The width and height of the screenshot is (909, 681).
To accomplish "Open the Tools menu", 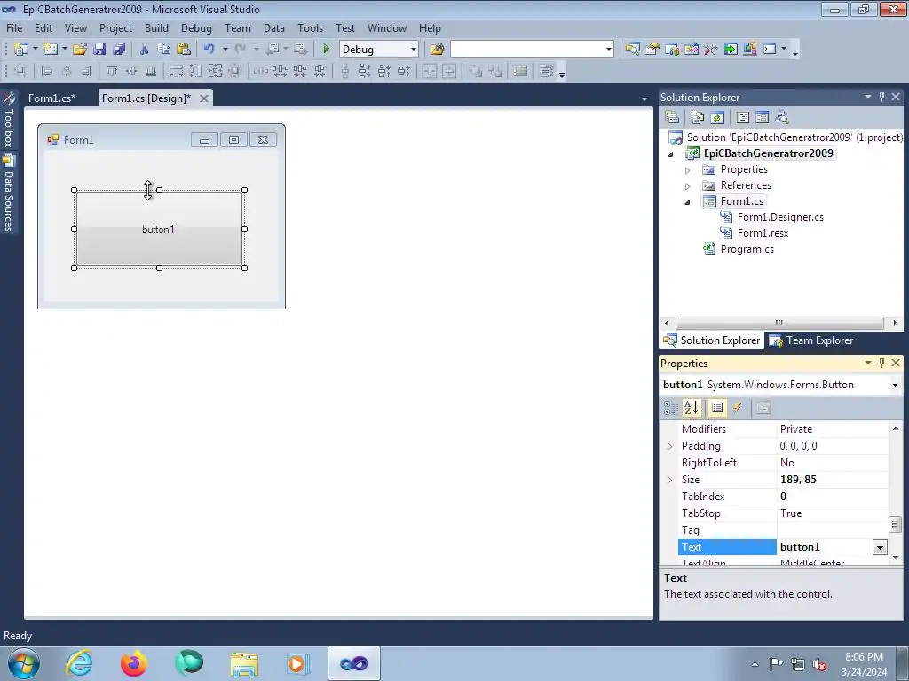I will (x=310, y=27).
